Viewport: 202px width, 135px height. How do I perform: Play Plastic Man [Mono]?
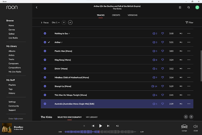(45, 51)
